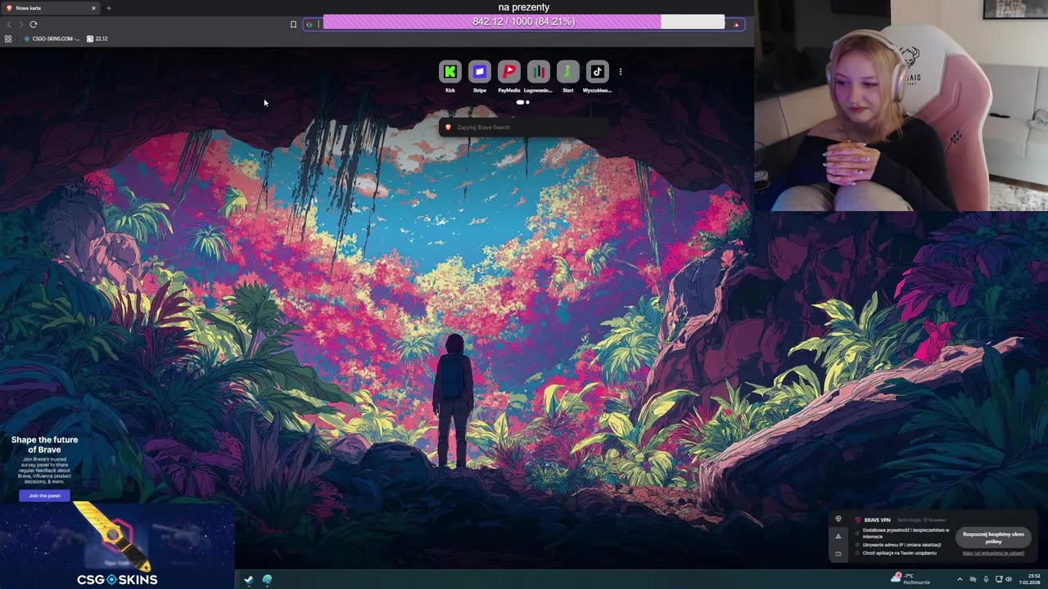This screenshot has width=1048, height=589.
Task: Focus the Zapytaj Brave Search field
Action: [524, 127]
